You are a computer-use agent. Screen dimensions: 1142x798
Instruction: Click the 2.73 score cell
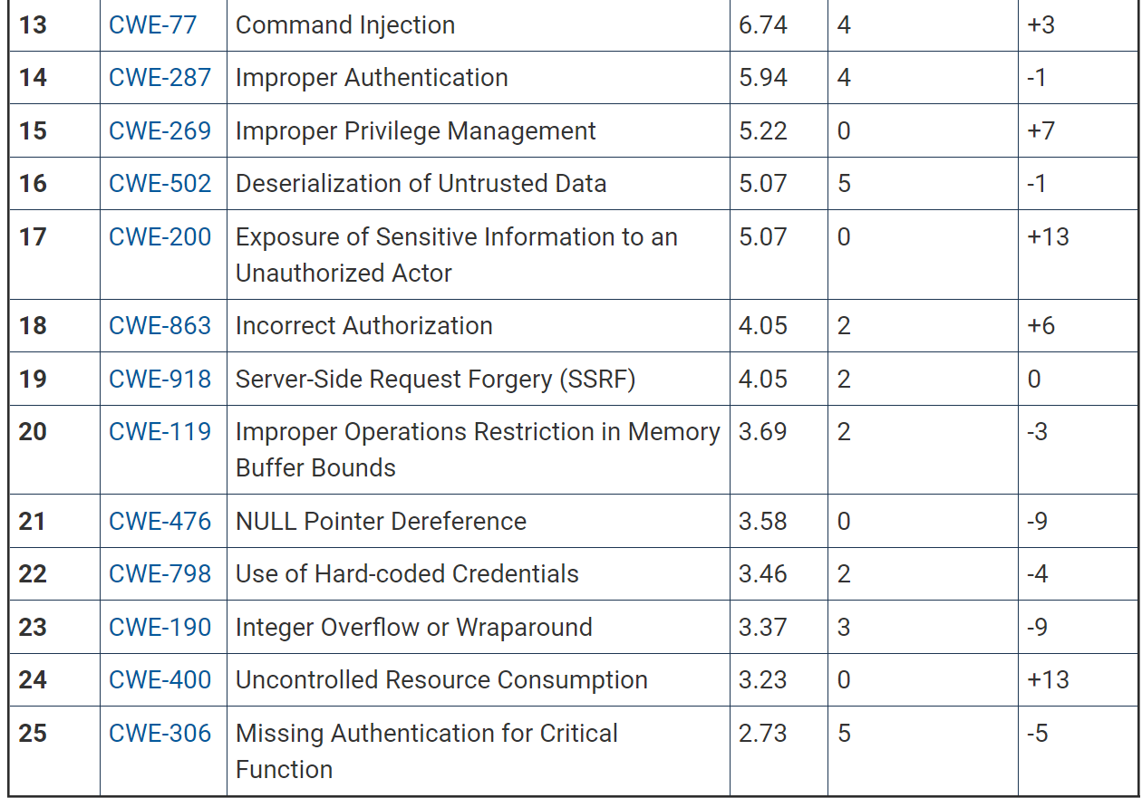pos(762,733)
